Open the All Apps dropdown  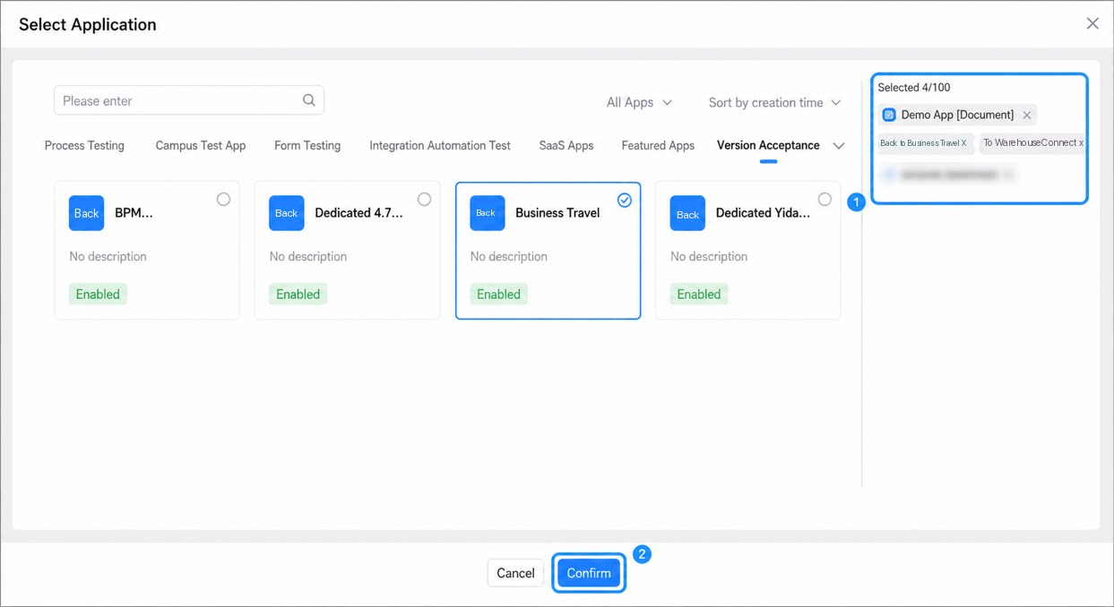[x=639, y=102]
